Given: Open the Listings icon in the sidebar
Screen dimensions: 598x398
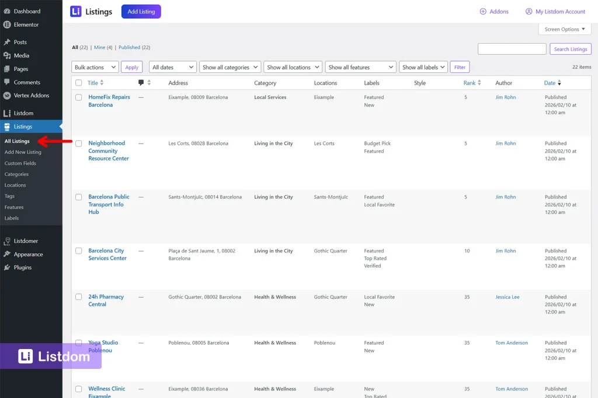Looking at the screenshot, I should coord(7,126).
